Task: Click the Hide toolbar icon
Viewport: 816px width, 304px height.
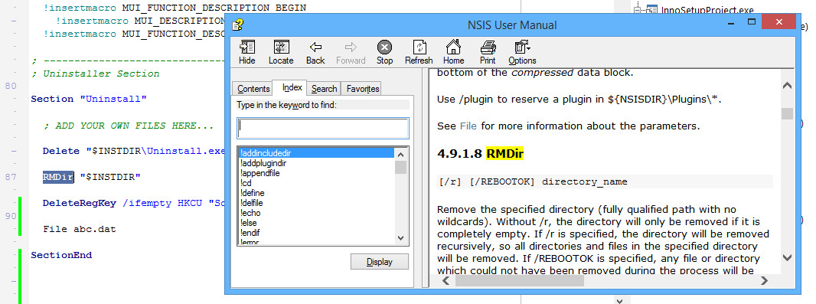Action: [x=247, y=53]
